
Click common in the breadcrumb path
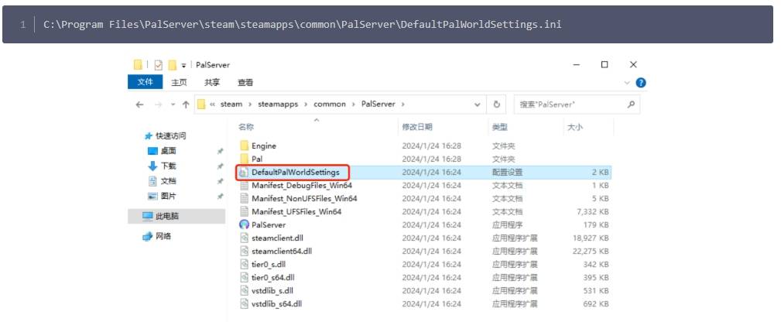pyautogui.click(x=329, y=104)
